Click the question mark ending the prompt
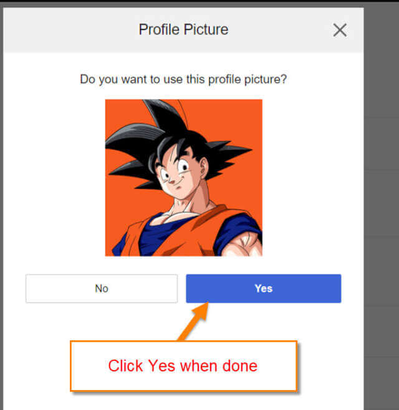399x410 pixels. 284,79
